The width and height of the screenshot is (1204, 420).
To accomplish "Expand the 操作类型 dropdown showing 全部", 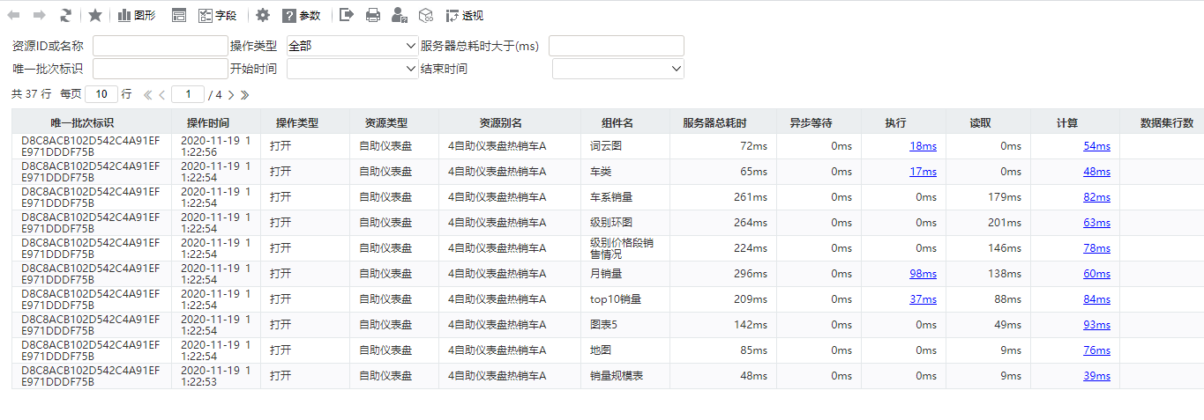I will pyautogui.click(x=352, y=46).
